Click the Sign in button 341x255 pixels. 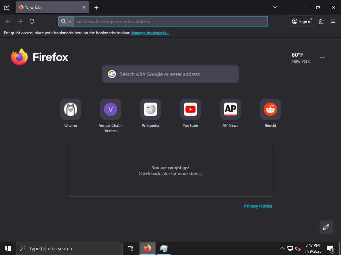click(302, 21)
